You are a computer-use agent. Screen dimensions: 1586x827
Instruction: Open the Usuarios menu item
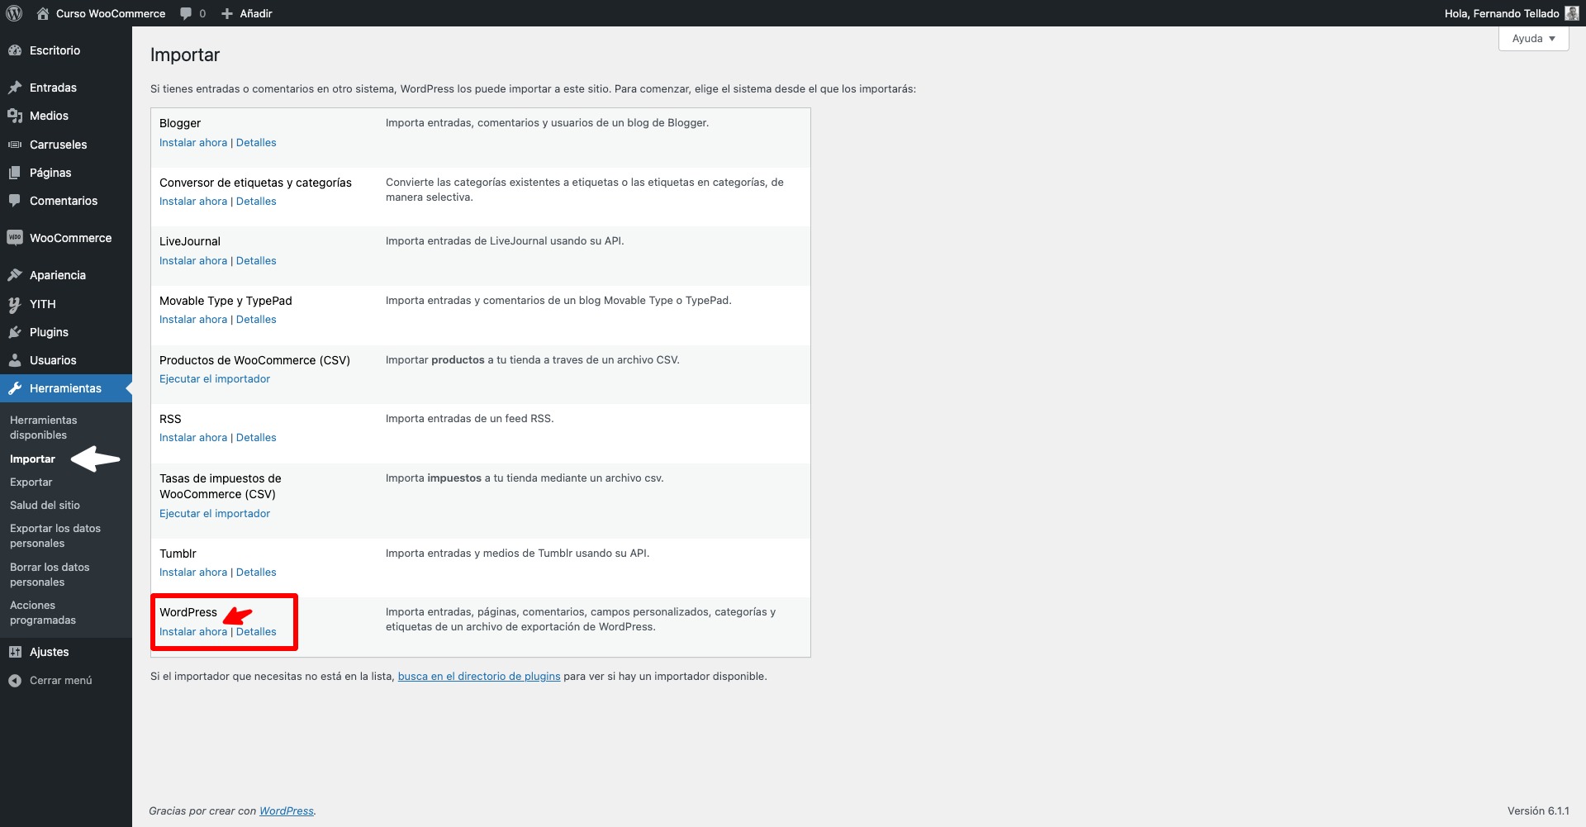point(66,360)
